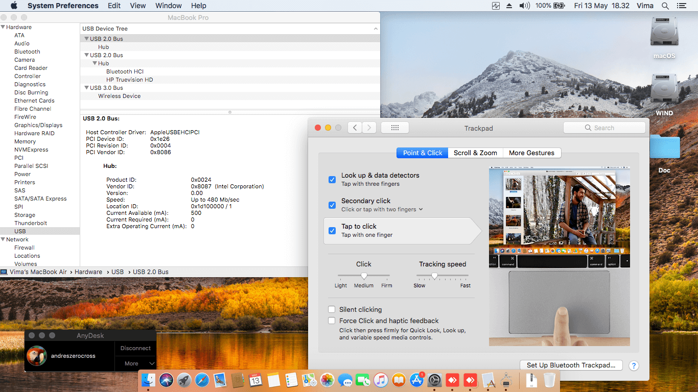The width and height of the screenshot is (698, 392).
Task: Click the Show All grid button
Action: [394, 128]
